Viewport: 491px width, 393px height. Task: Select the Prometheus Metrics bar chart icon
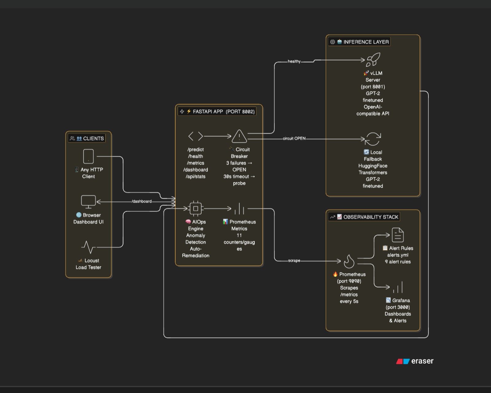[x=239, y=209]
